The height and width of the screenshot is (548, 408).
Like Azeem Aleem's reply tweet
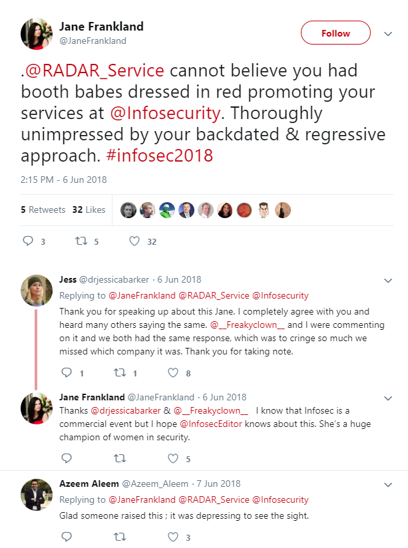pos(173,536)
